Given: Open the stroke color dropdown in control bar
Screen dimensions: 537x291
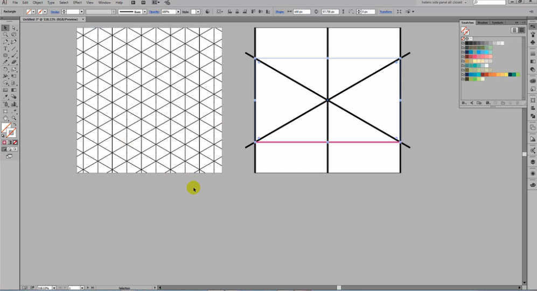Looking at the screenshot, I should click(x=45, y=12).
